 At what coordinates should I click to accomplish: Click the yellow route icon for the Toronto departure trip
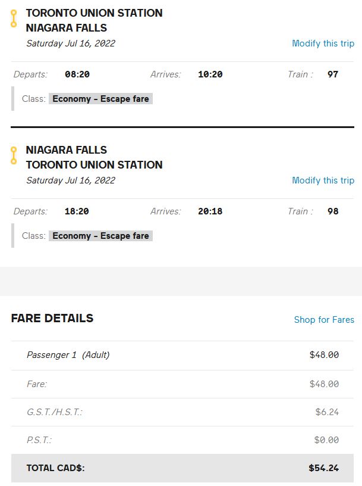click(x=14, y=18)
